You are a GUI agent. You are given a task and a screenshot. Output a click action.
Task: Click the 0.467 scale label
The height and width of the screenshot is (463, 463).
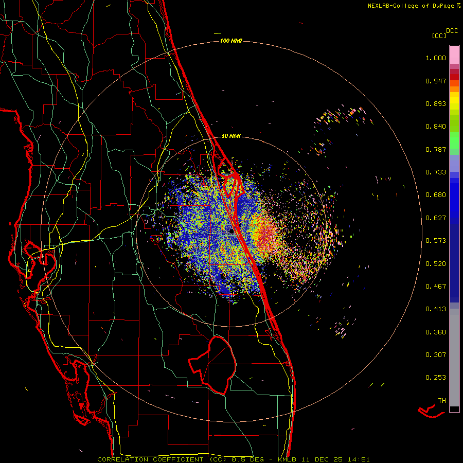436,287
